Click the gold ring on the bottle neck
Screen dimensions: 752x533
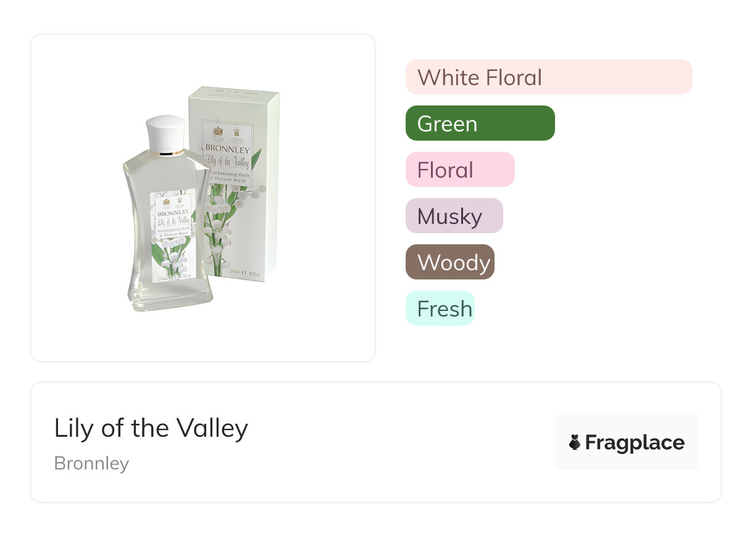167,152
